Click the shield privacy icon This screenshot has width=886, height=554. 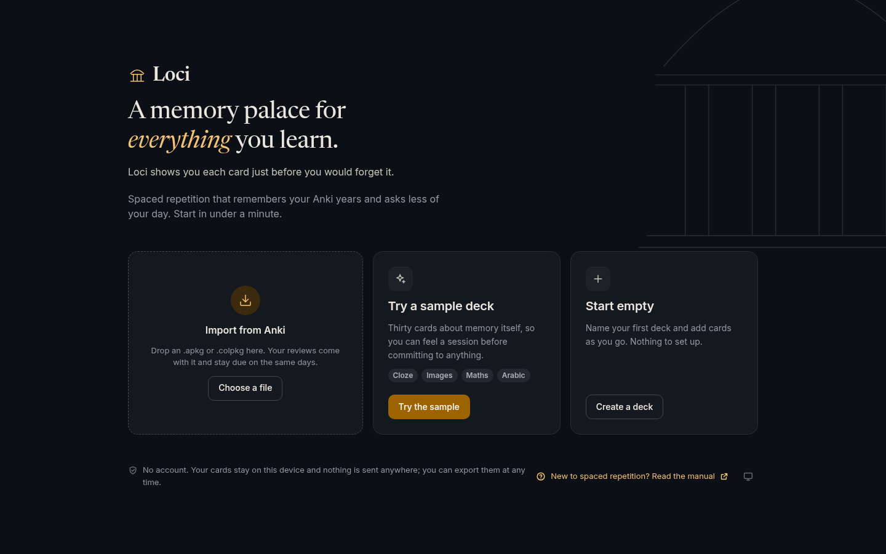[x=133, y=470]
